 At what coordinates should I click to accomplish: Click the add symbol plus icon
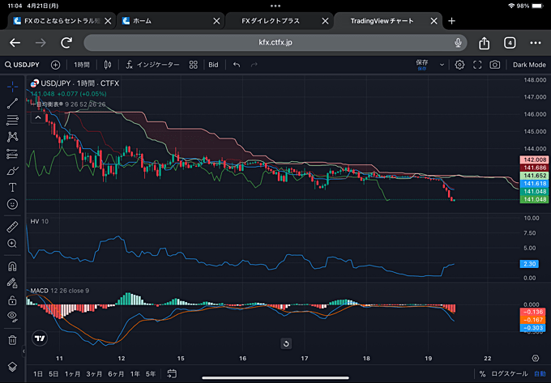pyautogui.click(x=56, y=65)
